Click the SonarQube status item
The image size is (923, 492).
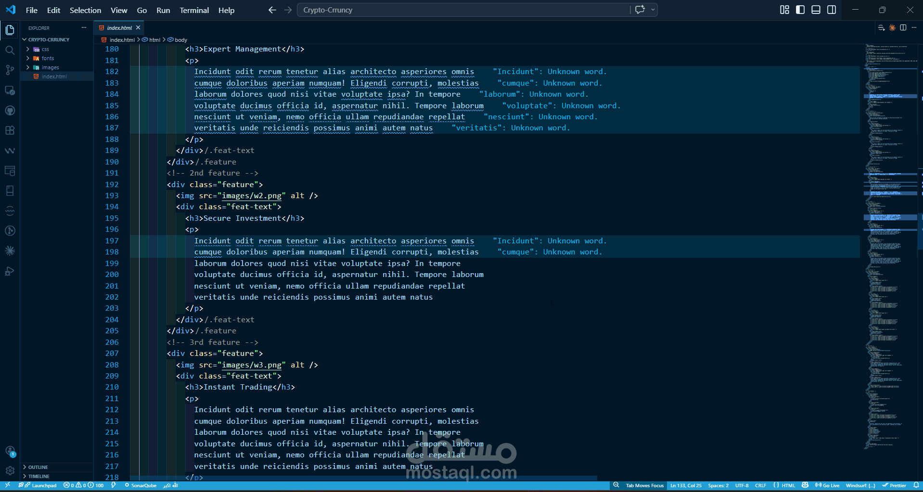tap(141, 485)
